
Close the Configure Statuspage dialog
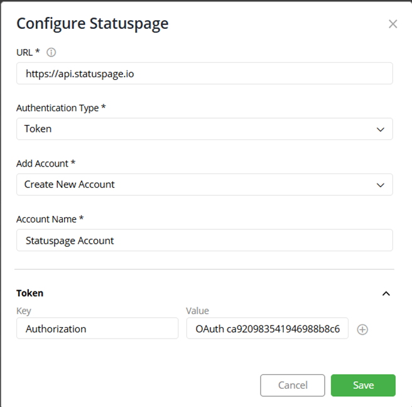tap(393, 24)
